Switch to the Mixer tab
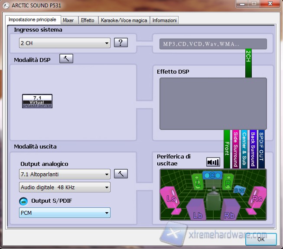 (68, 20)
